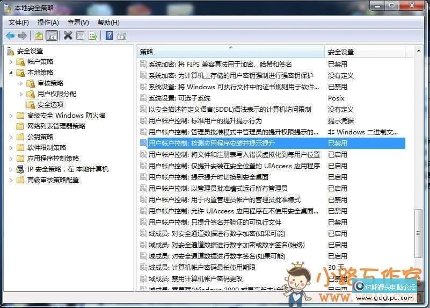Click the 高级审核策略配置 folder icon

point(20,180)
